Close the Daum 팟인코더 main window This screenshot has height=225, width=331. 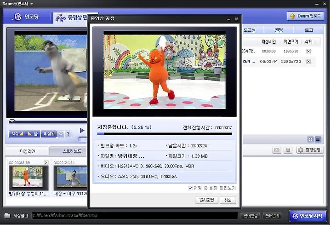click(325, 4)
